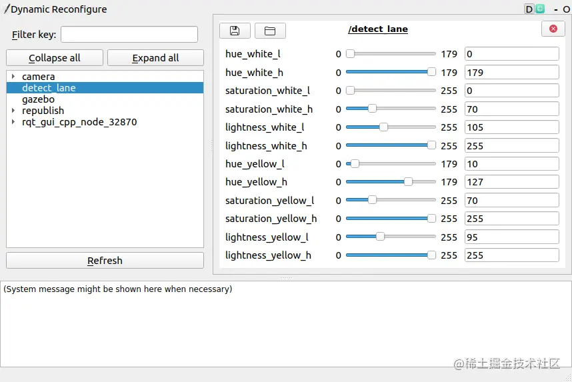Click the hue_yellow_l value field showing 10
The width and height of the screenshot is (572, 382).
click(x=512, y=164)
